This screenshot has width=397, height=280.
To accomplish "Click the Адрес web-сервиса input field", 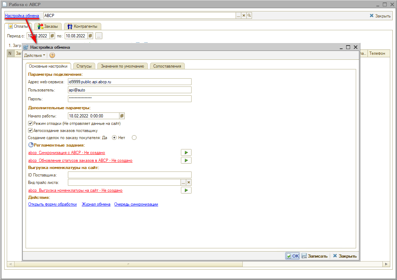I will pos(130,82).
